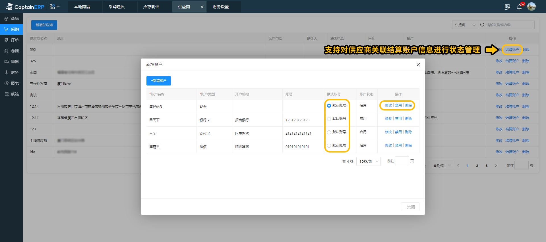Close the 供应商 tab with its X
The height and width of the screenshot is (242, 546).
tap(202, 7)
